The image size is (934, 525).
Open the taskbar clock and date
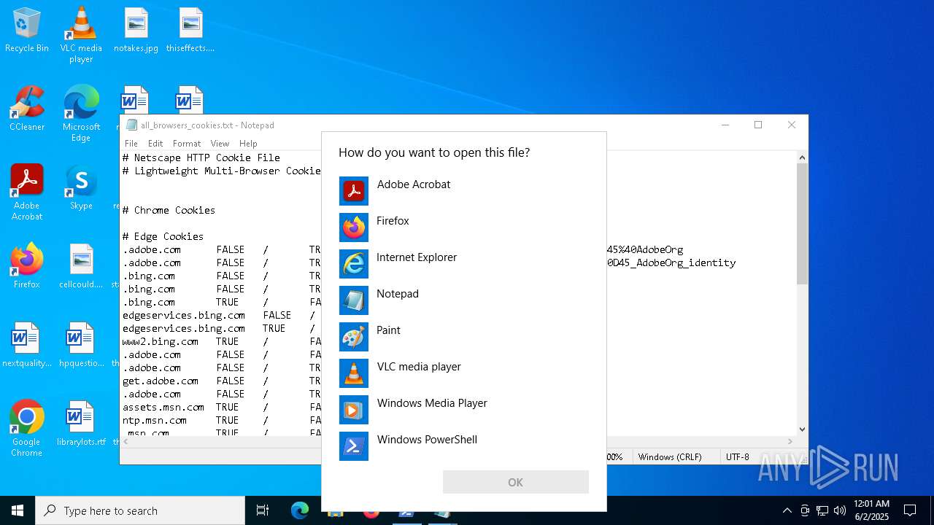tap(871, 510)
